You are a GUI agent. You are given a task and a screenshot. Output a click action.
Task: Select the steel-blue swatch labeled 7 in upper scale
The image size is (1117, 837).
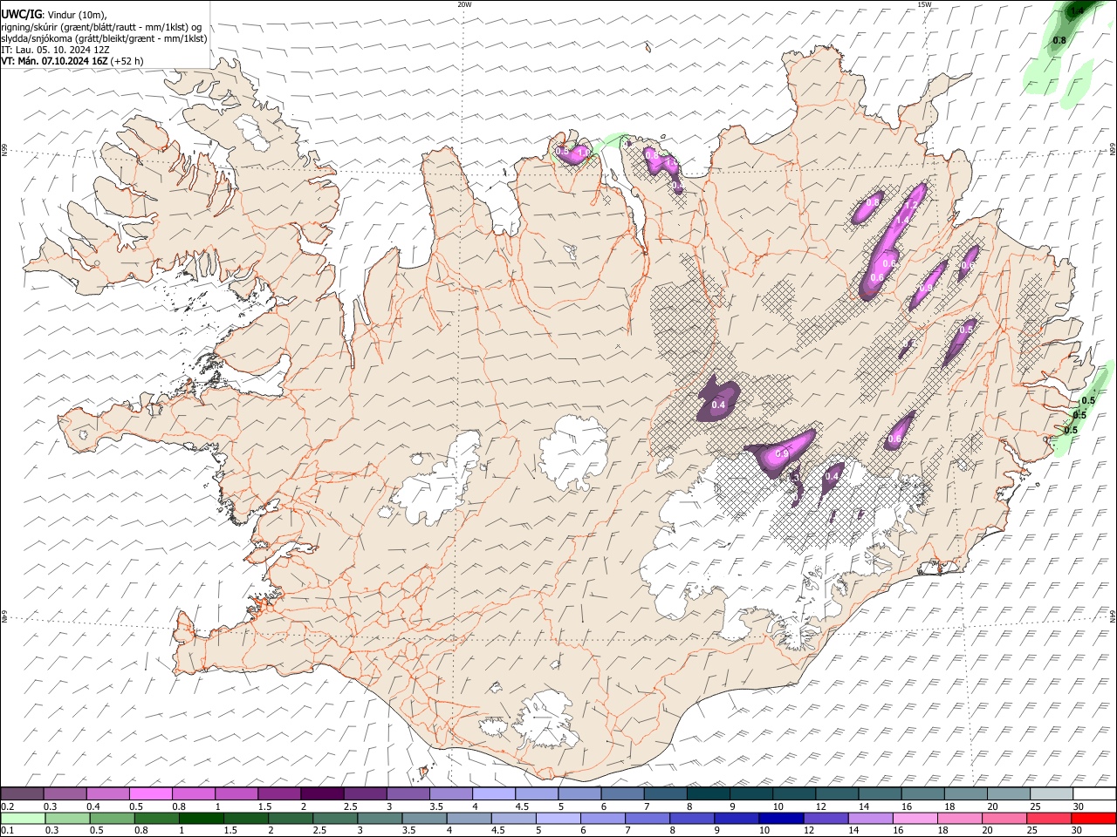click(664, 793)
